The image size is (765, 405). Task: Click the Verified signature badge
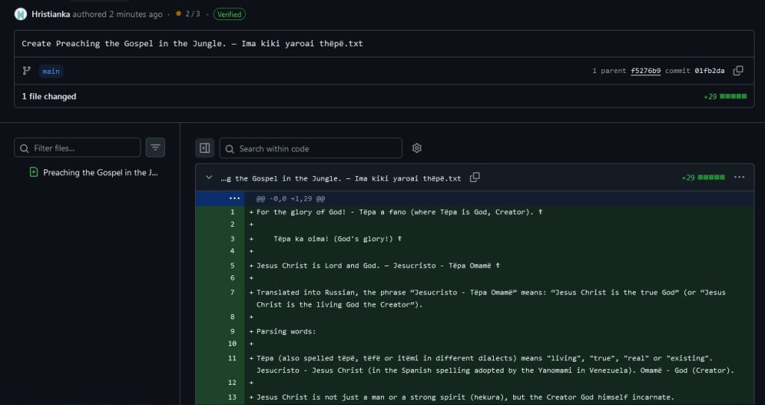coord(229,14)
